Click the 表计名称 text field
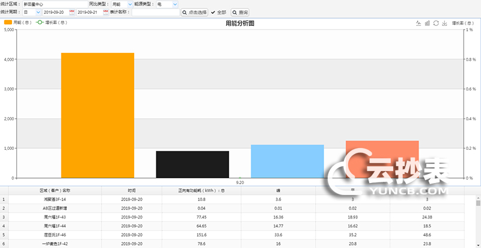The image size is (481, 248). click(155, 12)
